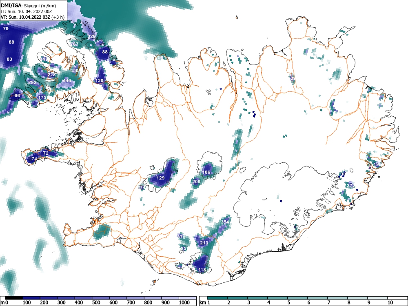Select the 186 label over Hofsjökull glacier
Image resolution: width=408 pixels, height=306 pixels.
206,172
